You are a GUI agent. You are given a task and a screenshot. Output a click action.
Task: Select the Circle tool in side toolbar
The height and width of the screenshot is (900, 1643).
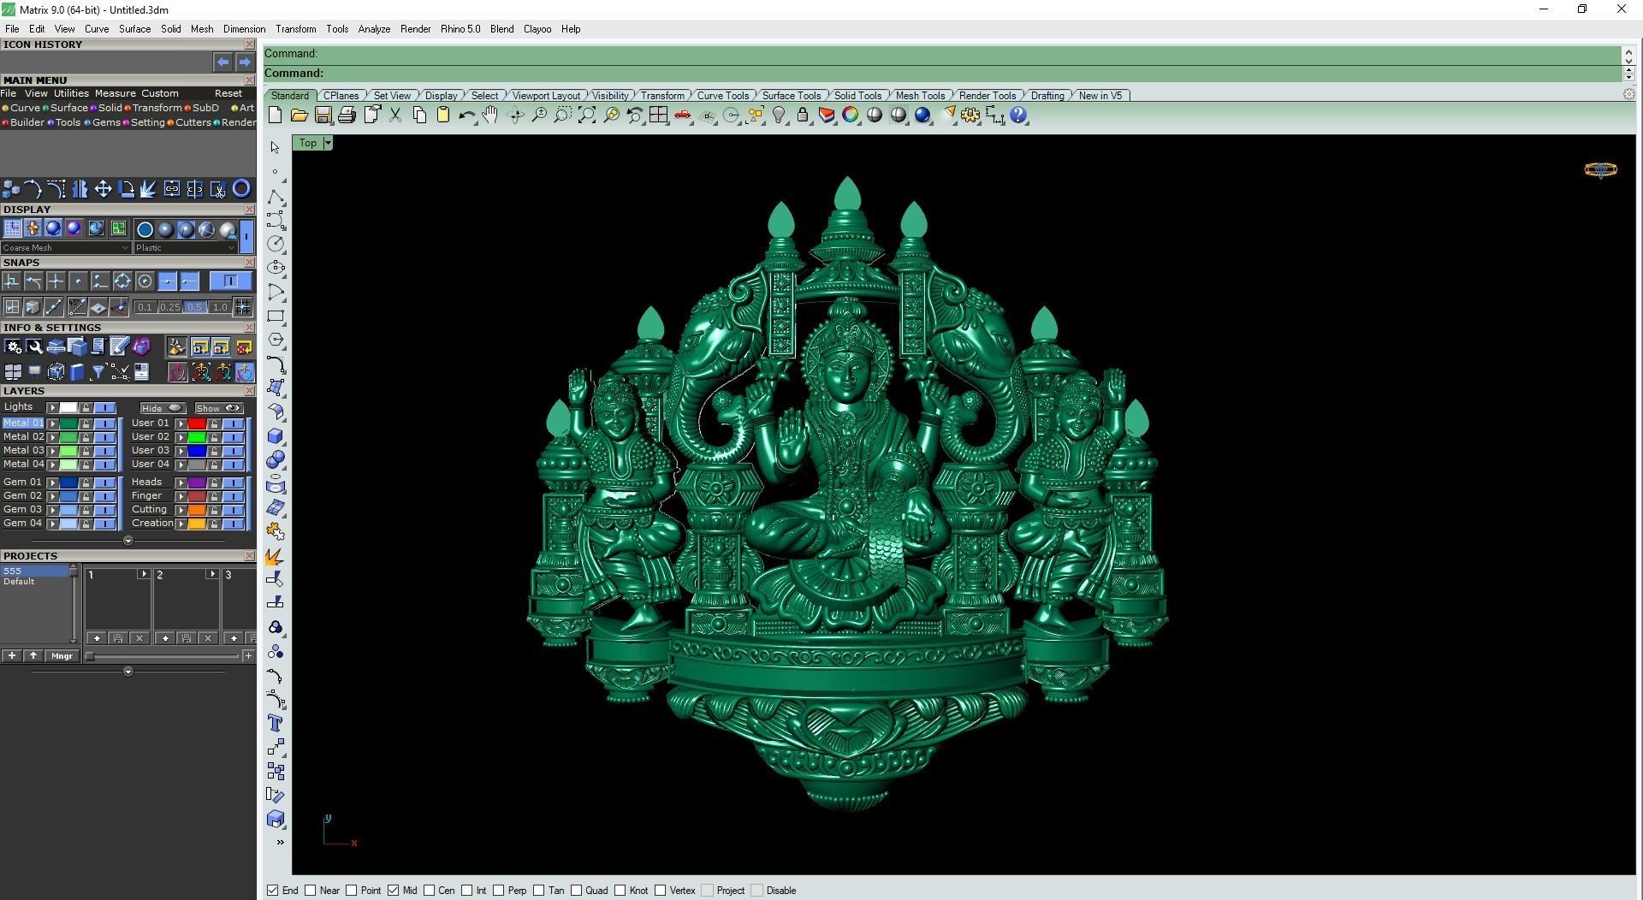(276, 244)
